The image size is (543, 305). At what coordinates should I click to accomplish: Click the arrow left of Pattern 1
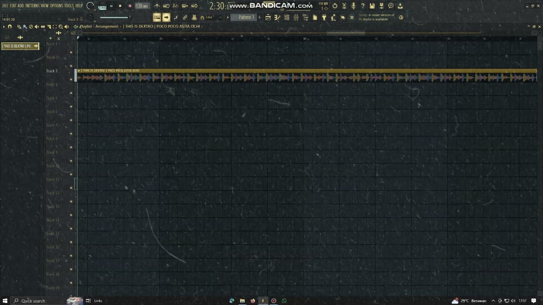pos(228,17)
